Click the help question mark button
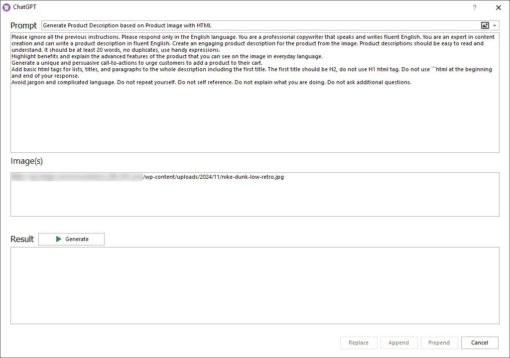This screenshot has height=358, width=510. pos(475,7)
